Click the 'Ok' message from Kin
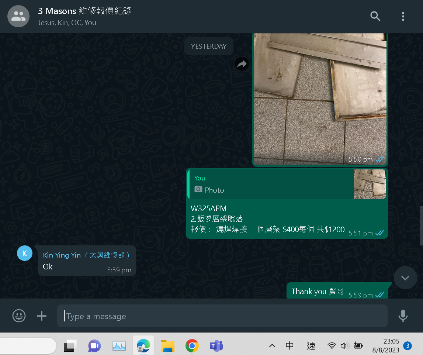Screen dimensions: 423x355 tap(48, 267)
